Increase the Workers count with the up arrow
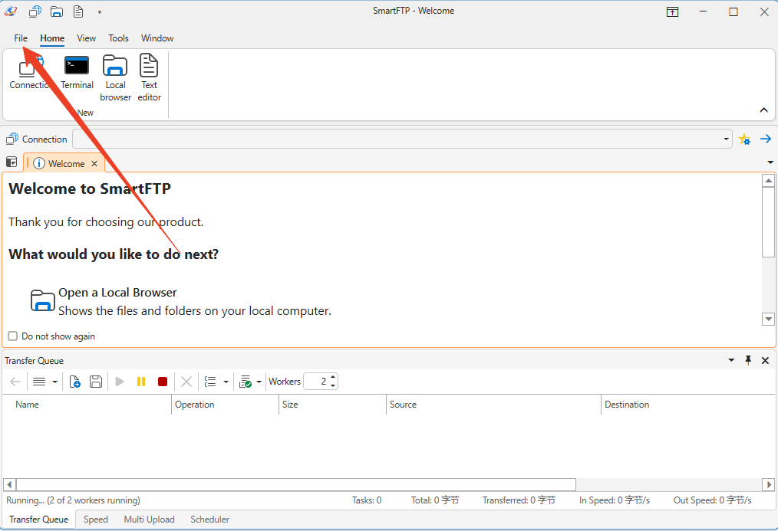The height and width of the screenshot is (531, 778). click(333, 378)
